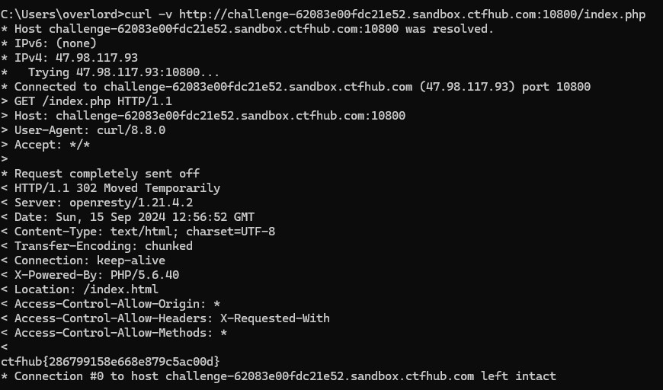Click the ctfhub flag text line
Image resolution: width=663 pixels, height=390 pixels.
110,361
